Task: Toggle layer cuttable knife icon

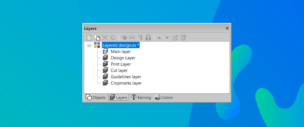Action: pyautogui.click(x=140, y=38)
